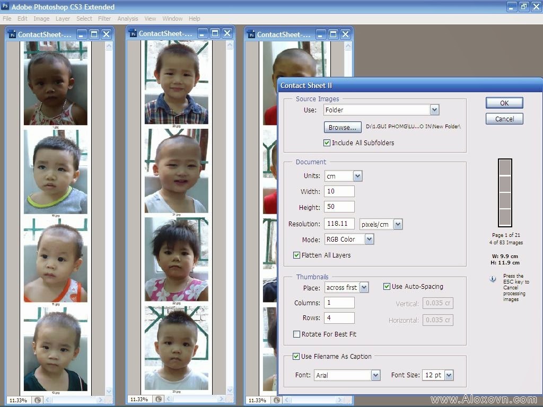Click the 11.33% zoom field in the first window
543x407 pixels.
pyautogui.click(x=19, y=401)
